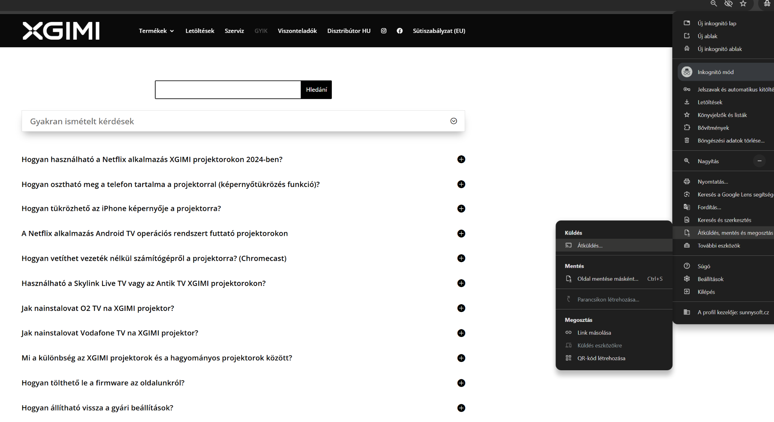Click the exit icon beside Kilépés
Viewport: 774px width, 422px height.
(x=687, y=292)
